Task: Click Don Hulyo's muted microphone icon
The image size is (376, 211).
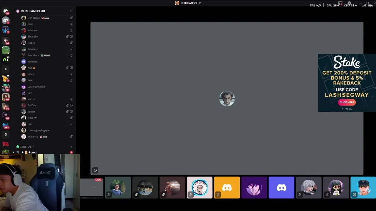Action: pos(71,18)
